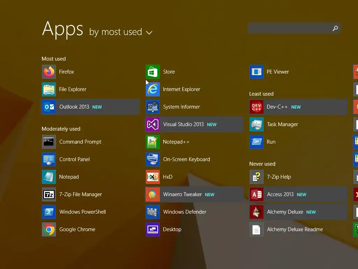Viewport: 358px width, 269px height.
Task: Click the 'Notepad++' label text
Action: 176,142
